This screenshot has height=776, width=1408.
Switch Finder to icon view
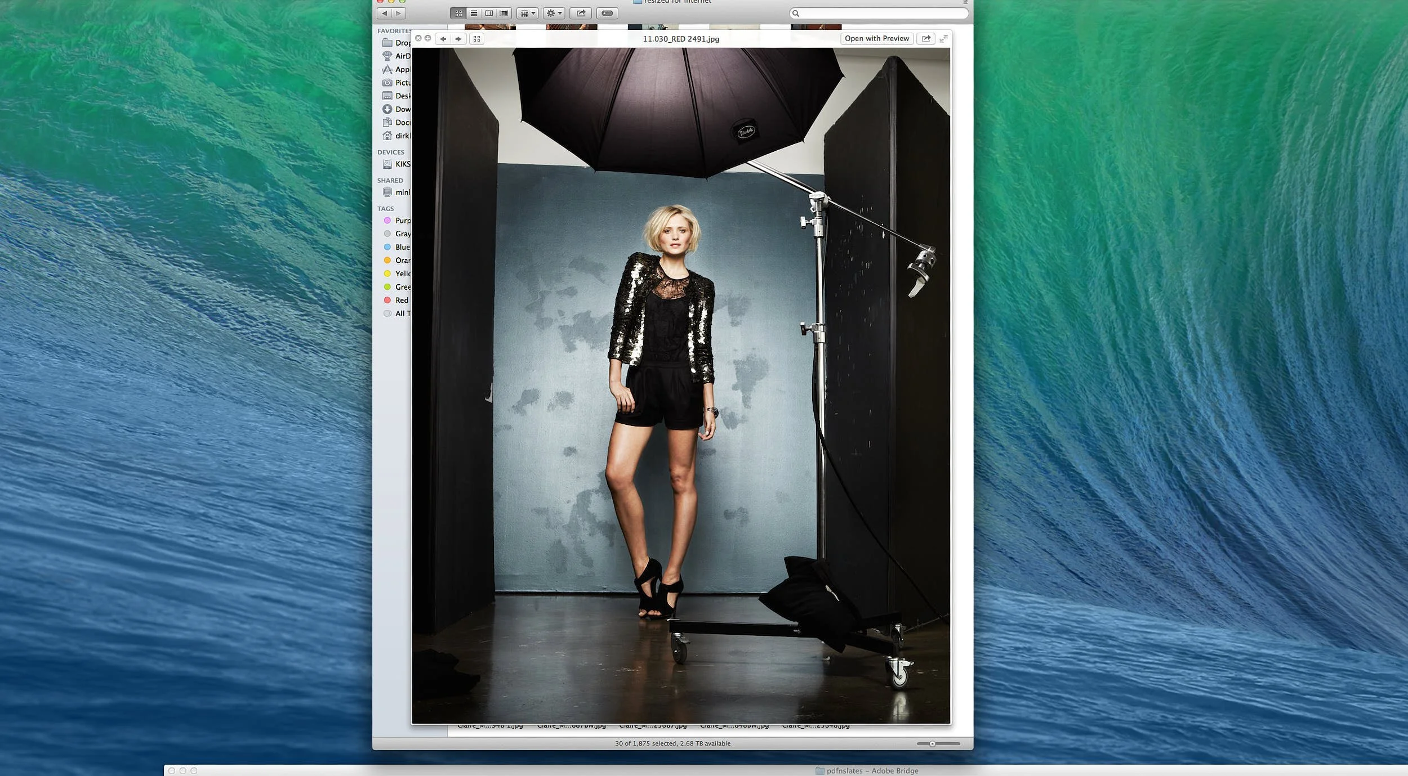click(x=460, y=13)
